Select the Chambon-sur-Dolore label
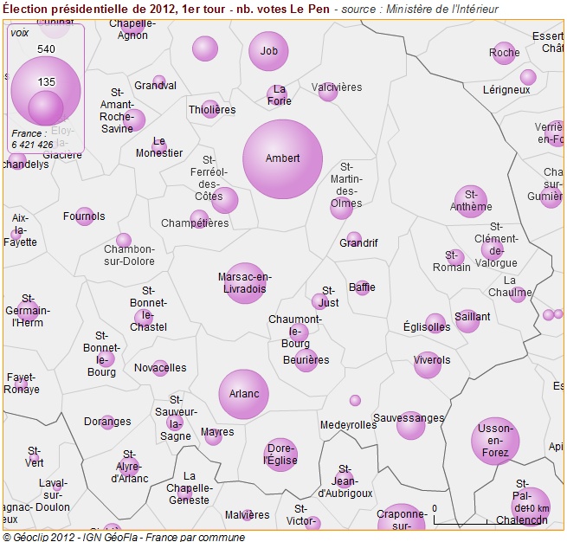The width and height of the screenshot is (567, 542). click(x=129, y=255)
